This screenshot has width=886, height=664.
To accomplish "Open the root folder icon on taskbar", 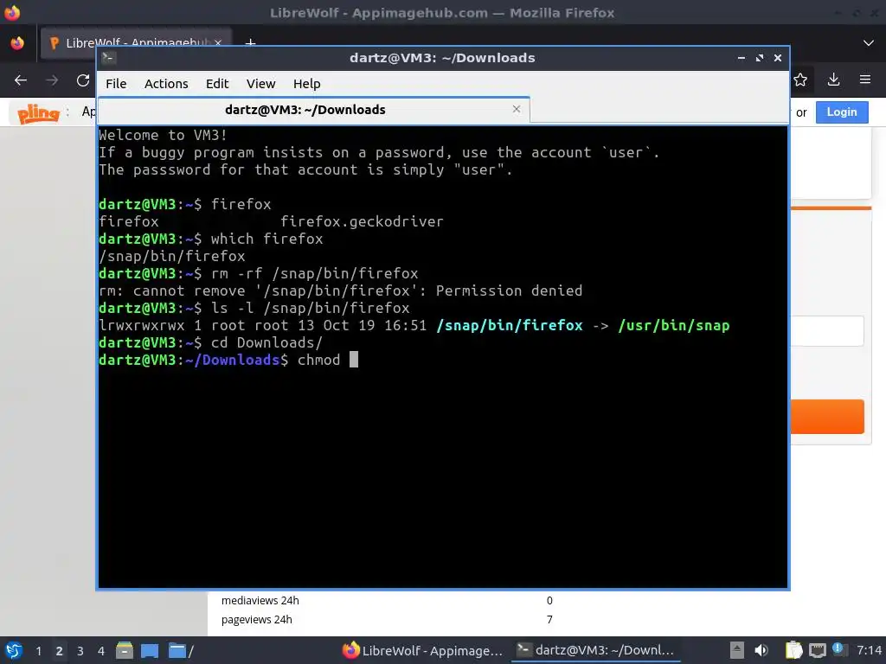I will 181,650.
